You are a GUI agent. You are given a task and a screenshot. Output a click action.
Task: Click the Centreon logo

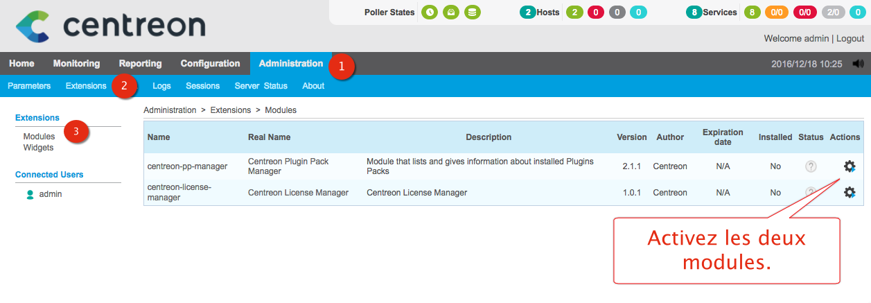[111, 26]
